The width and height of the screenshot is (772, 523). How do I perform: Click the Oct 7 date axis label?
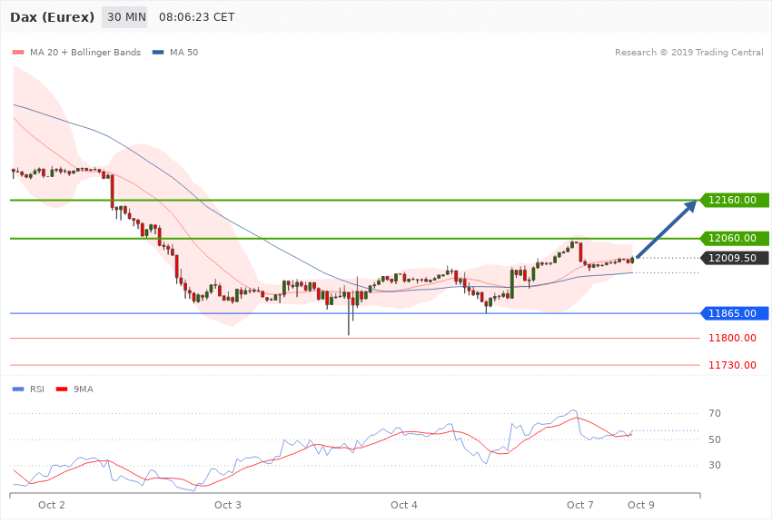tap(580, 505)
